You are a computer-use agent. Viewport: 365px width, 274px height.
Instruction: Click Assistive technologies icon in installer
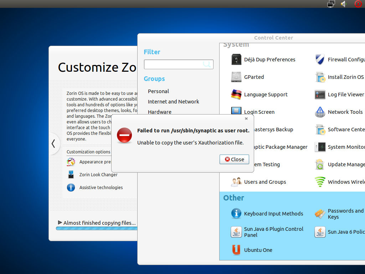click(x=71, y=187)
